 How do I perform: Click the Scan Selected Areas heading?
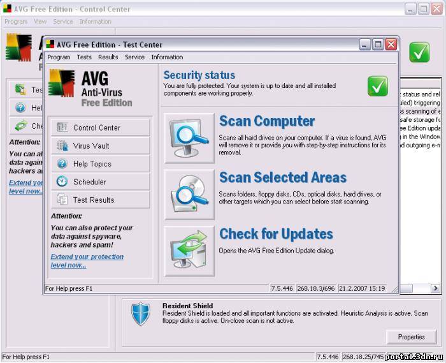pos(283,177)
